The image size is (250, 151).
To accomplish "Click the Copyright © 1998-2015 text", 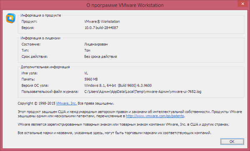I will click(37, 103).
